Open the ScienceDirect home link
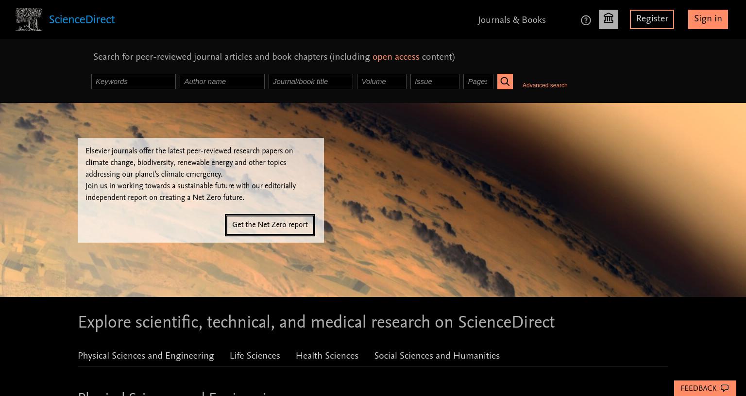The width and height of the screenshot is (746, 396). point(82,20)
